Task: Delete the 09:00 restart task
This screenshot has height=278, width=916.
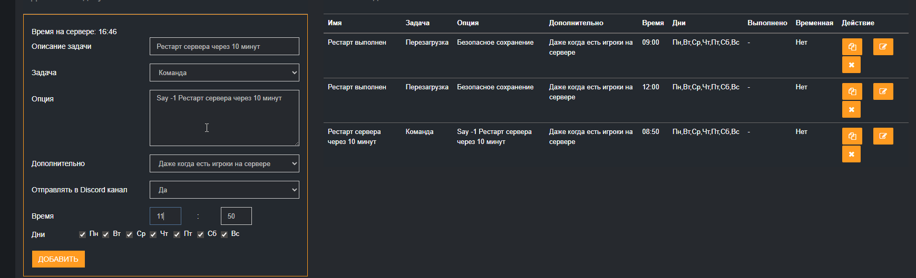Action: pos(851,65)
